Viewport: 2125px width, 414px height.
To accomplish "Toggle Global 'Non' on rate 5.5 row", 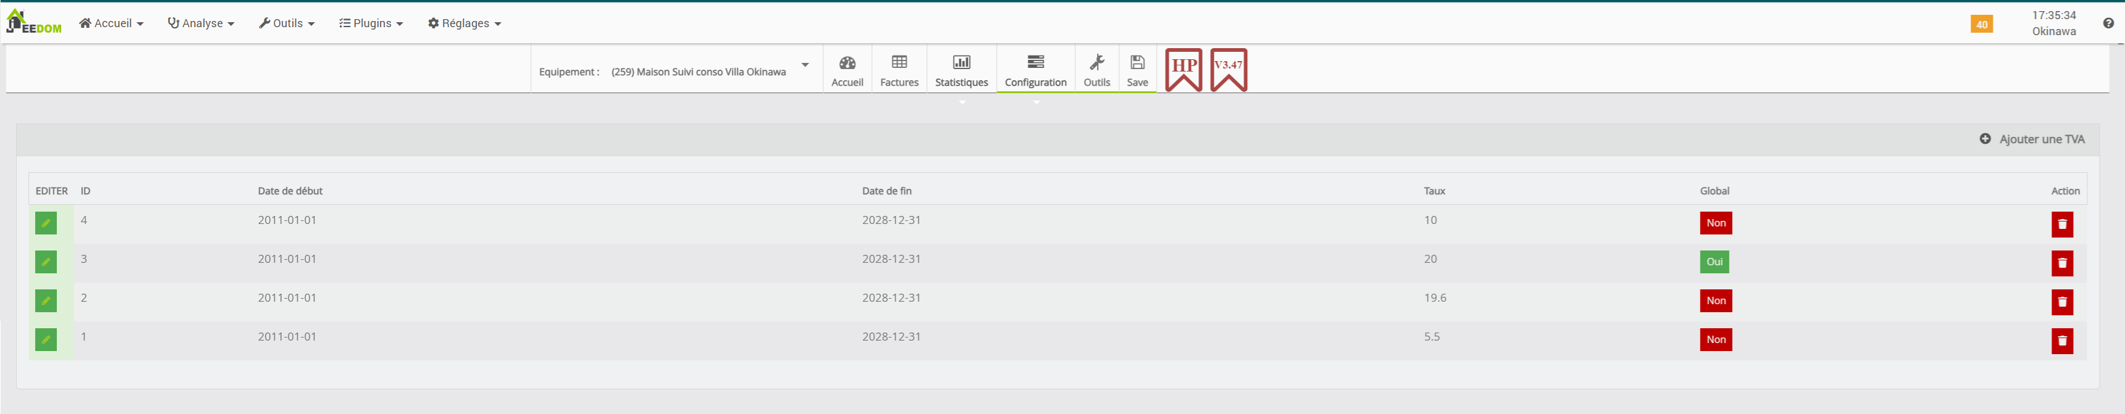I will (1716, 340).
